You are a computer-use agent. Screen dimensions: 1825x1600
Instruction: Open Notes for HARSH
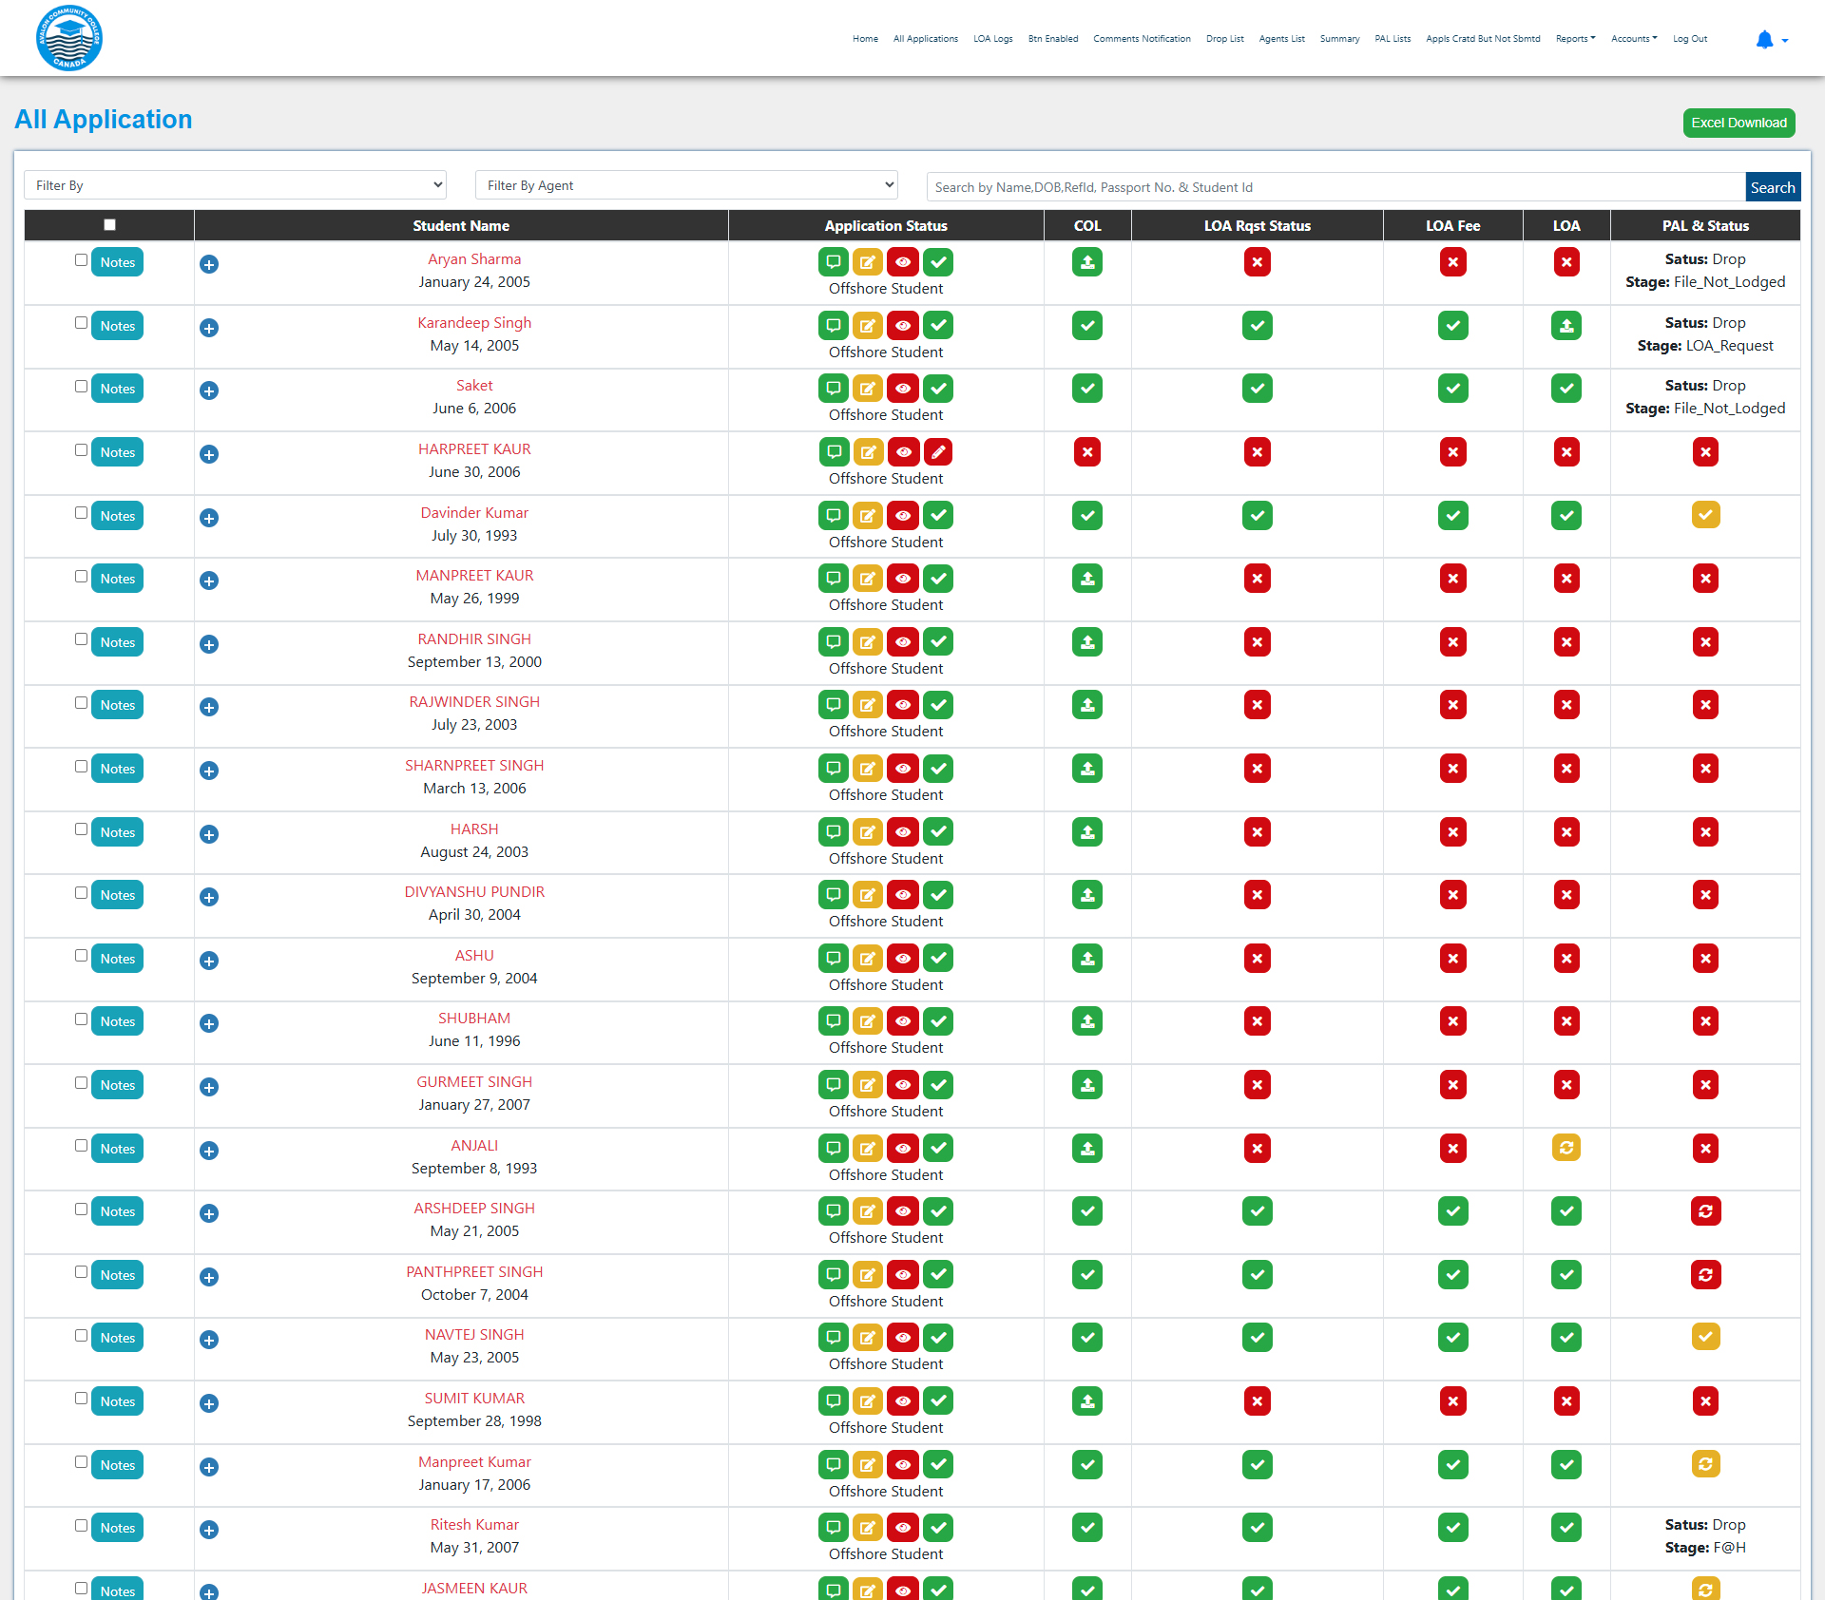(x=117, y=832)
